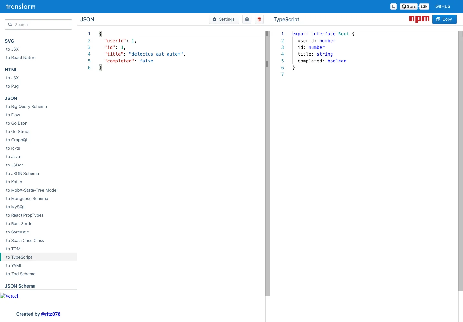Choose to Big Query Schema

pos(38,107)
